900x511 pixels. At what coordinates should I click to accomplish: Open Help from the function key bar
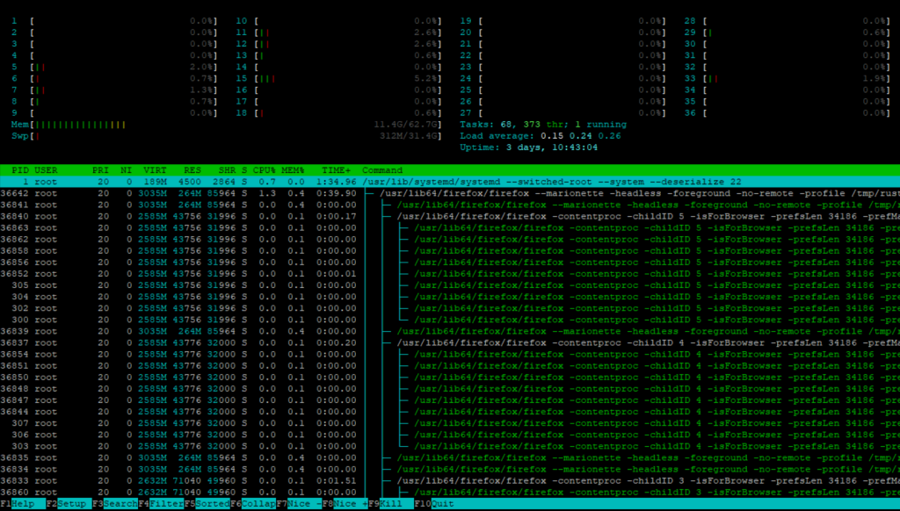27,505
